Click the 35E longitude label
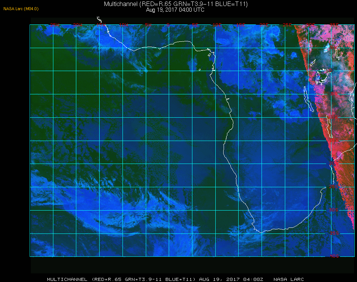Viewport: 357px width, 282px height. click(334, 25)
